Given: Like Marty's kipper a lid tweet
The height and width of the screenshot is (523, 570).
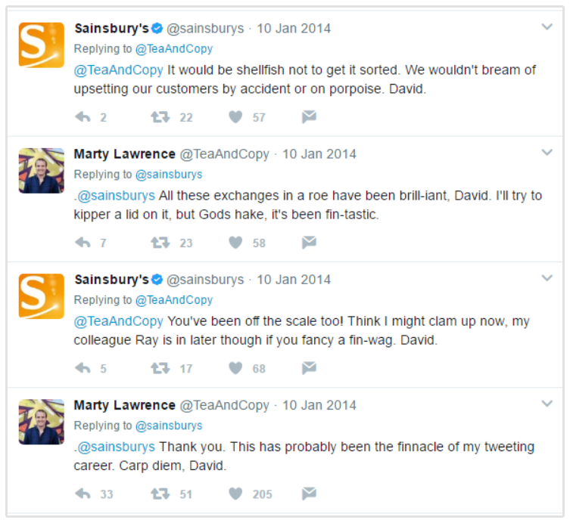Looking at the screenshot, I should pyautogui.click(x=235, y=243).
